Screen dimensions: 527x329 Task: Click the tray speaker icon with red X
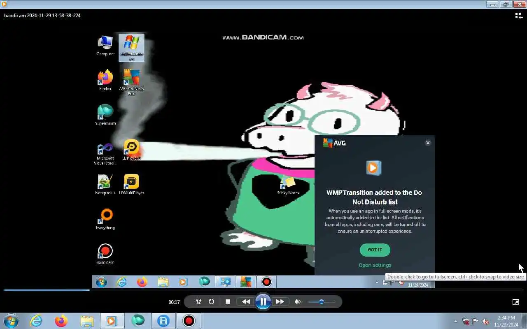485,321
